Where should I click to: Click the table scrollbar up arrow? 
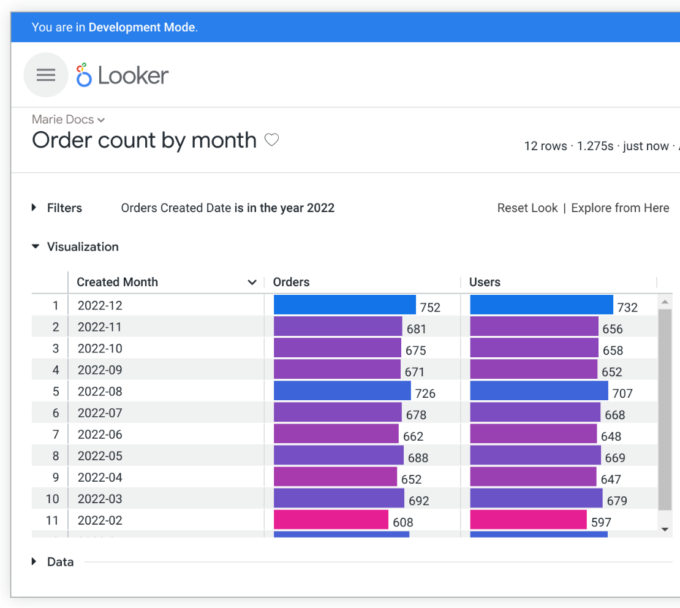(x=665, y=302)
